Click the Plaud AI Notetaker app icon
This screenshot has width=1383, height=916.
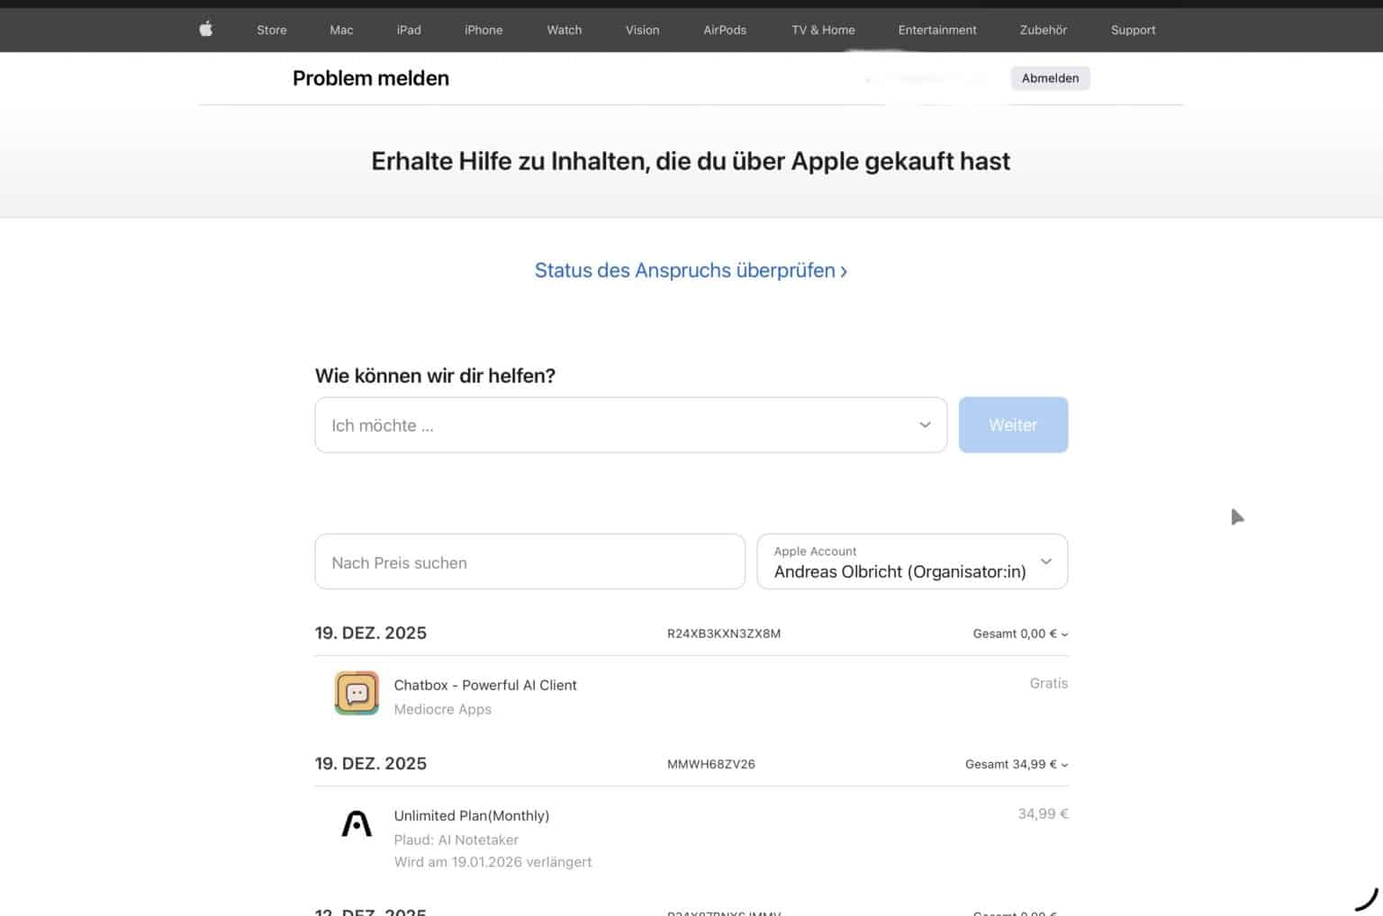point(357,823)
